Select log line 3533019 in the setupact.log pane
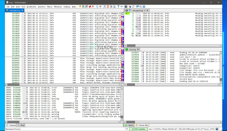This screenshot has width=227, height=131. point(63,14)
